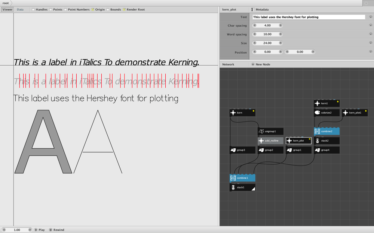Select the kern node icon
This screenshot has width=374, height=233.
tap(233, 113)
